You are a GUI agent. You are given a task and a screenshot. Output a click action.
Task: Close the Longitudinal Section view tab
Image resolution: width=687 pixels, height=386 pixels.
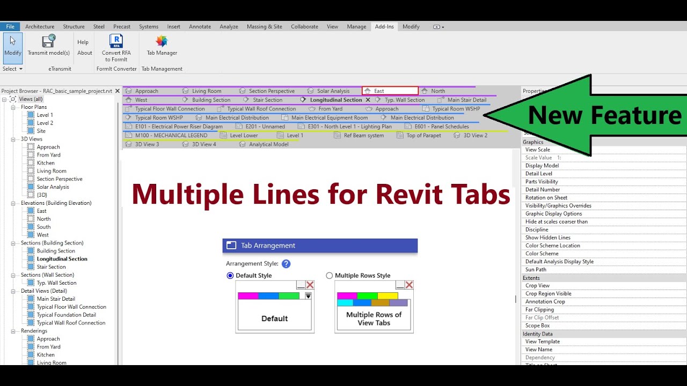[x=368, y=100]
